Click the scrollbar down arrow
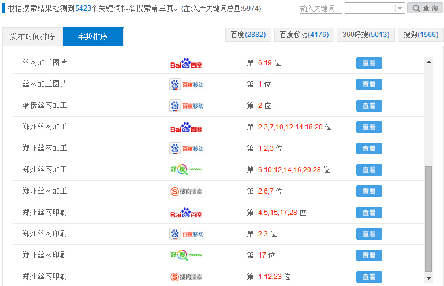The image size is (444, 286). (428, 278)
